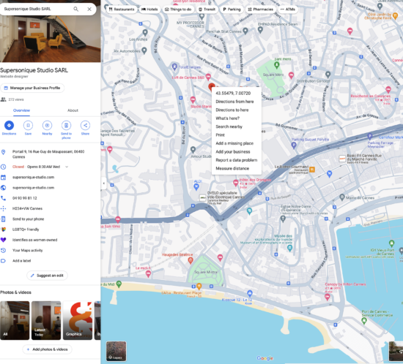Screen dimensions: 403x364
Task: Open the supersonique-studio.com appointment link with calendar icon
Action: pos(33,178)
